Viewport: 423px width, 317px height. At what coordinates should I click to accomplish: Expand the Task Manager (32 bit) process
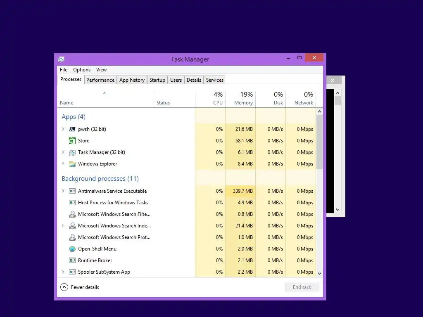(63, 152)
